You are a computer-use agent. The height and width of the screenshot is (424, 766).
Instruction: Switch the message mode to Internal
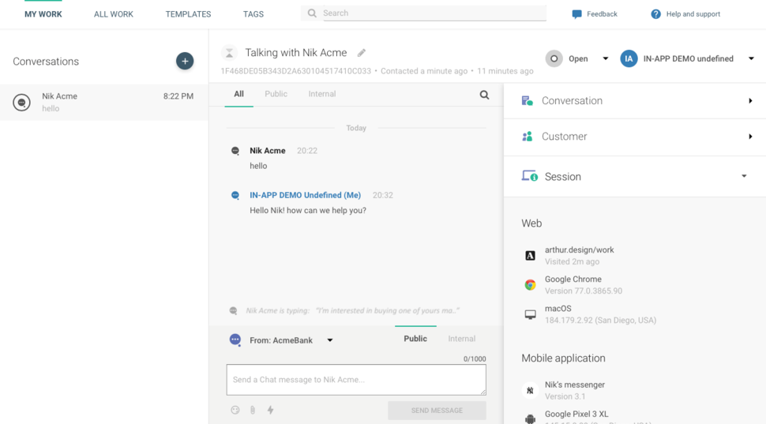pos(461,339)
